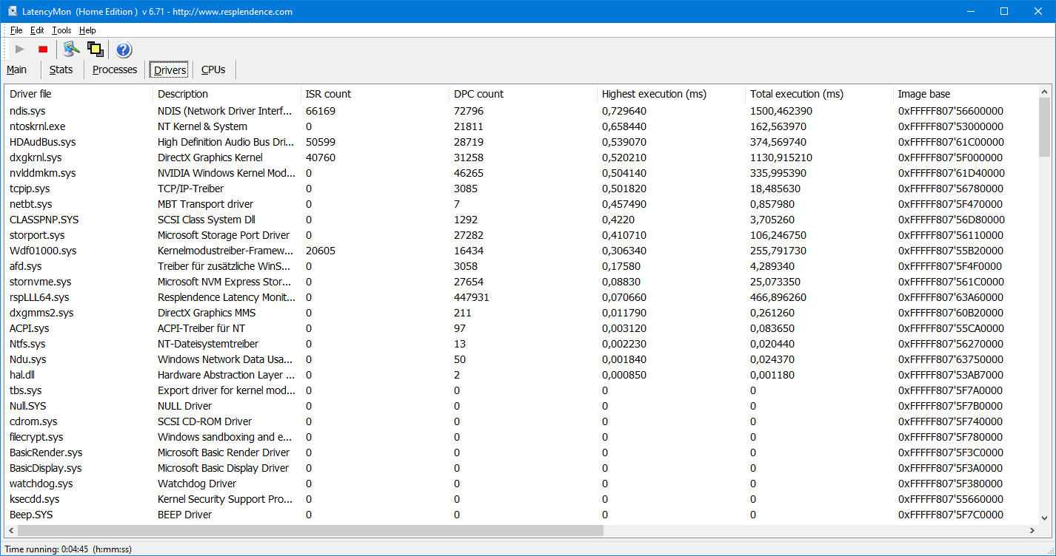Click DPC count value 447931
Screen dimensions: 1056x556
pyautogui.click(x=471, y=297)
